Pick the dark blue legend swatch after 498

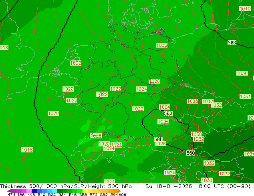34,191
